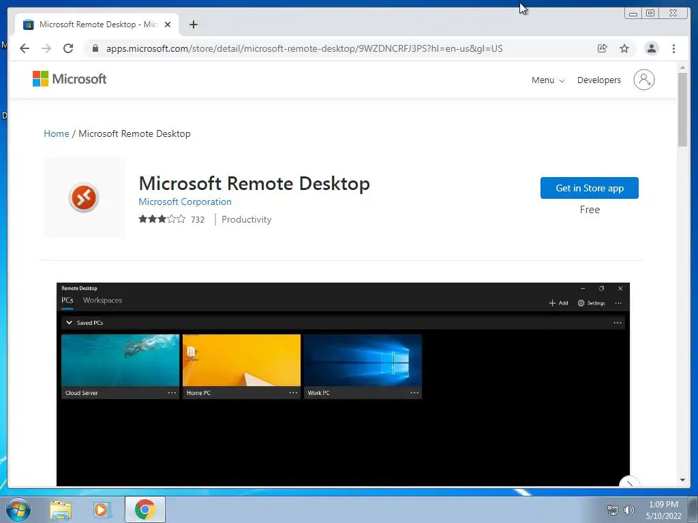Open a new tab with the plus button
Screen dimensions: 698x523
(x=193, y=25)
